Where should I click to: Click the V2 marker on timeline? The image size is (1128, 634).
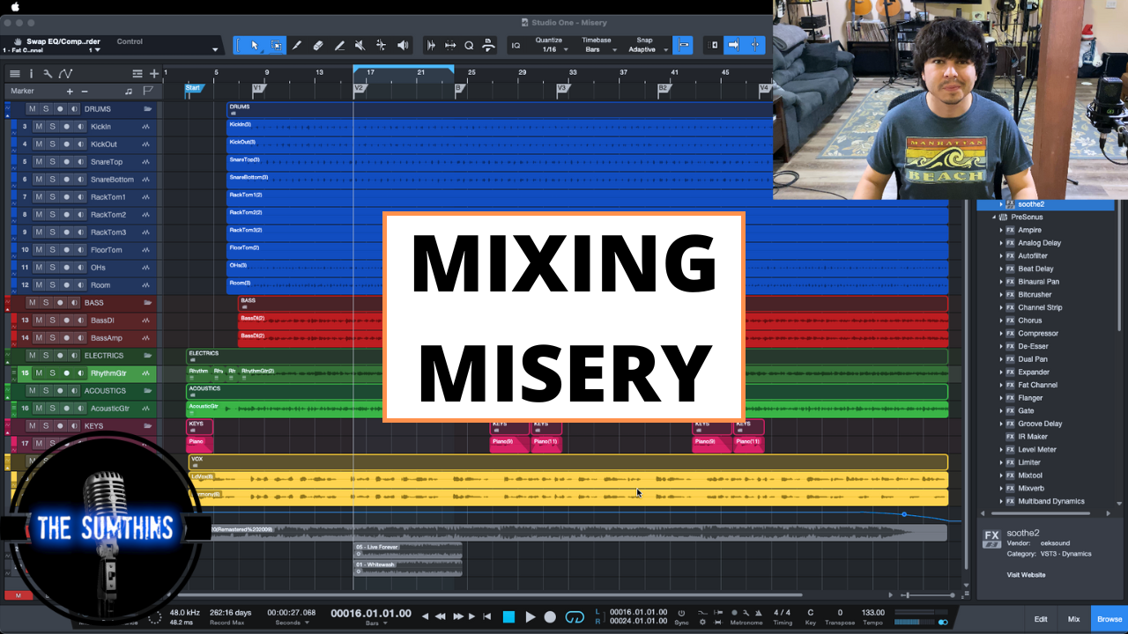tap(360, 88)
